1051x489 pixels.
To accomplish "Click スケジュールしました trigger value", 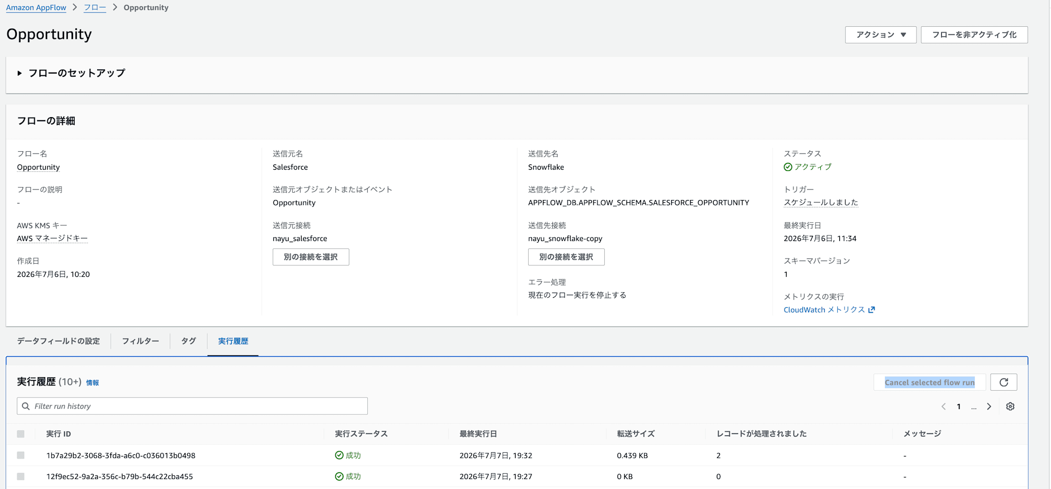I will [821, 202].
